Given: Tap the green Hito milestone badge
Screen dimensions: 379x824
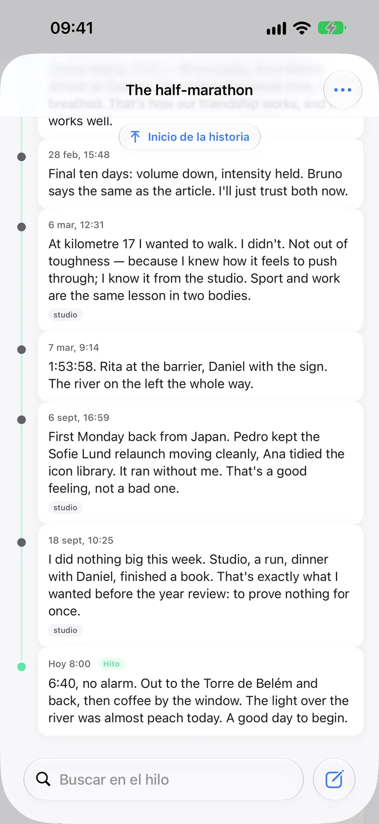Looking at the screenshot, I should pos(111,664).
